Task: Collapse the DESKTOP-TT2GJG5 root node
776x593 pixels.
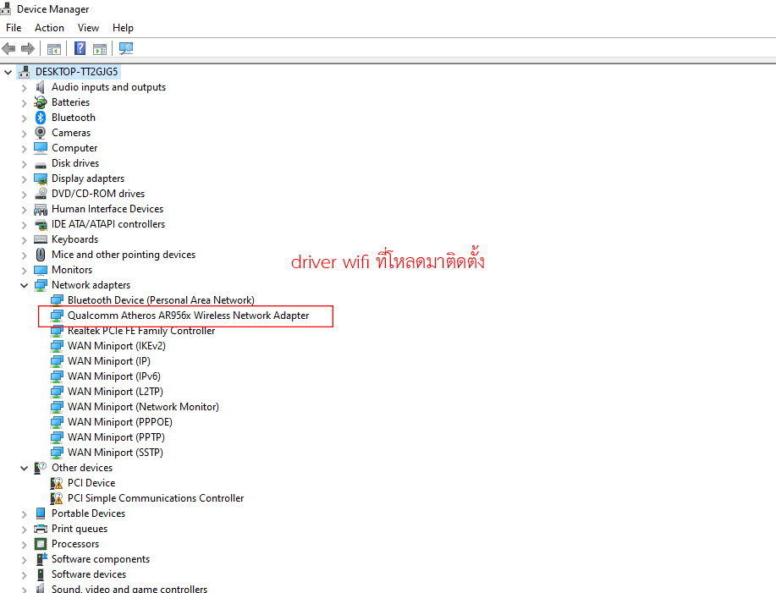Action: (x=8, y=72)
